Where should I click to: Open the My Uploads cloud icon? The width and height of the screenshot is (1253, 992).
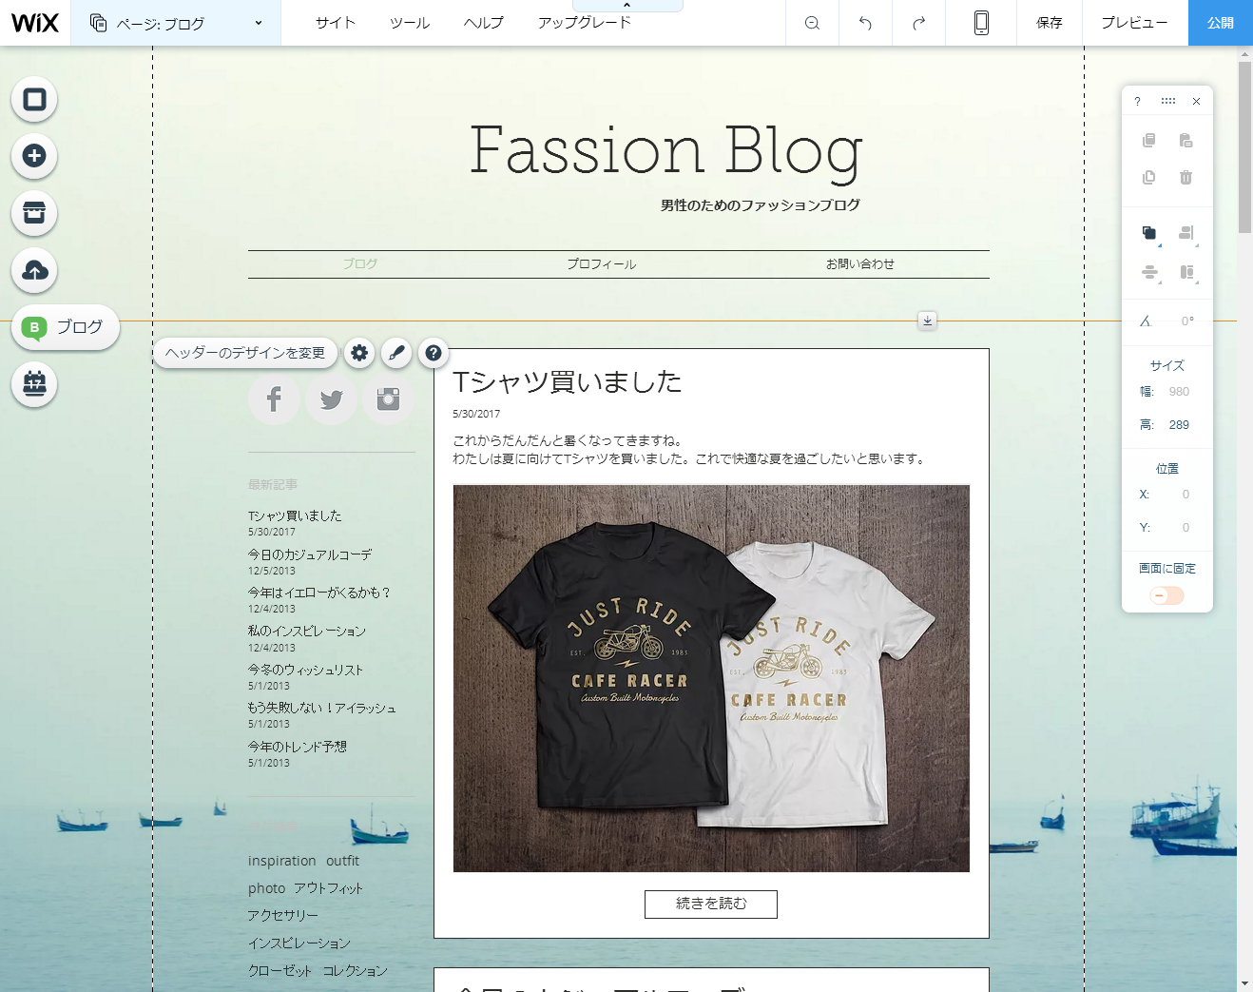34,271
